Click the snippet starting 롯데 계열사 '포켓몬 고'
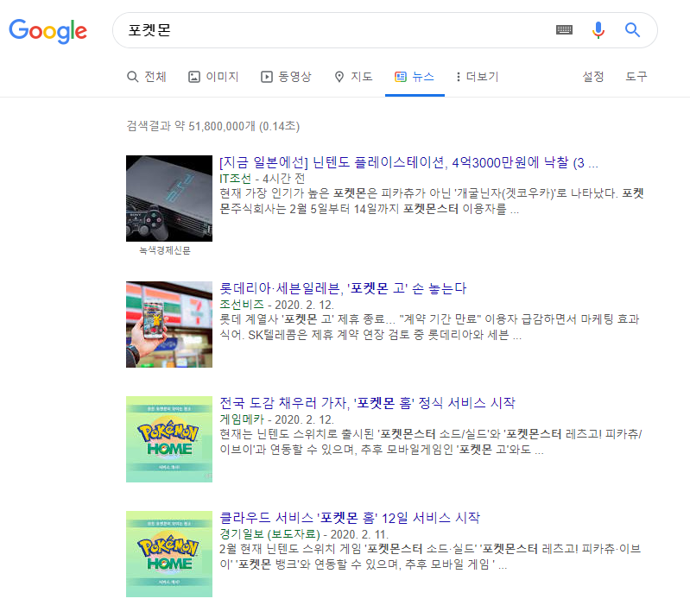690x605 pixels. point(429,327)
